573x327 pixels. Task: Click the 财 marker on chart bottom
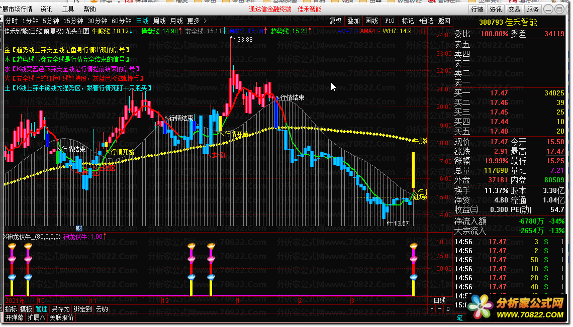(79, 229)
